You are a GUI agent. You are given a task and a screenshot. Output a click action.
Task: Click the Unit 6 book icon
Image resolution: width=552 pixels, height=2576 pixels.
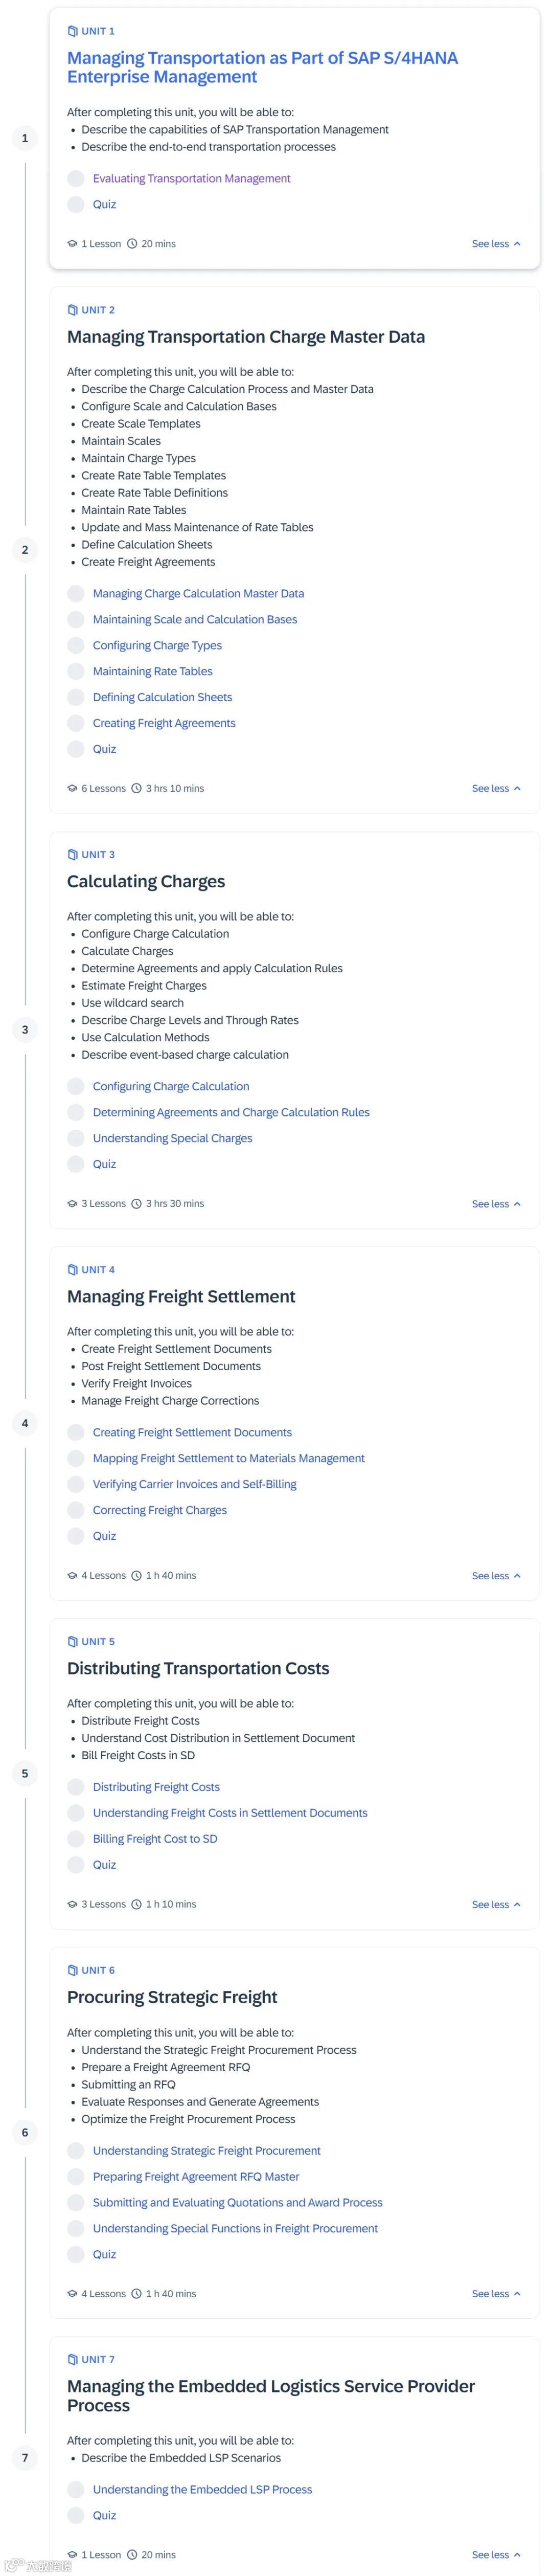click(x=72, y=1970)
